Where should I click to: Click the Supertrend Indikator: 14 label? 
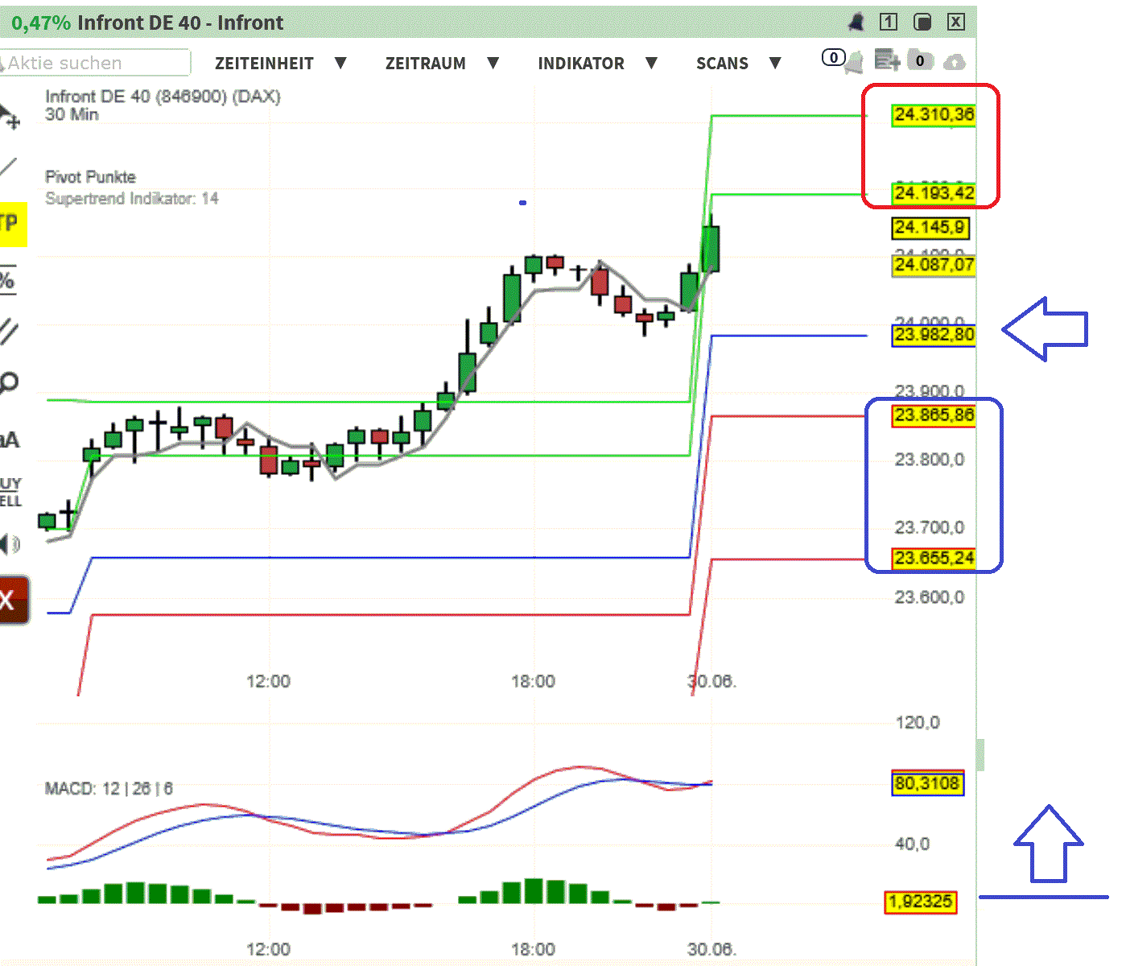coord(133,199)
